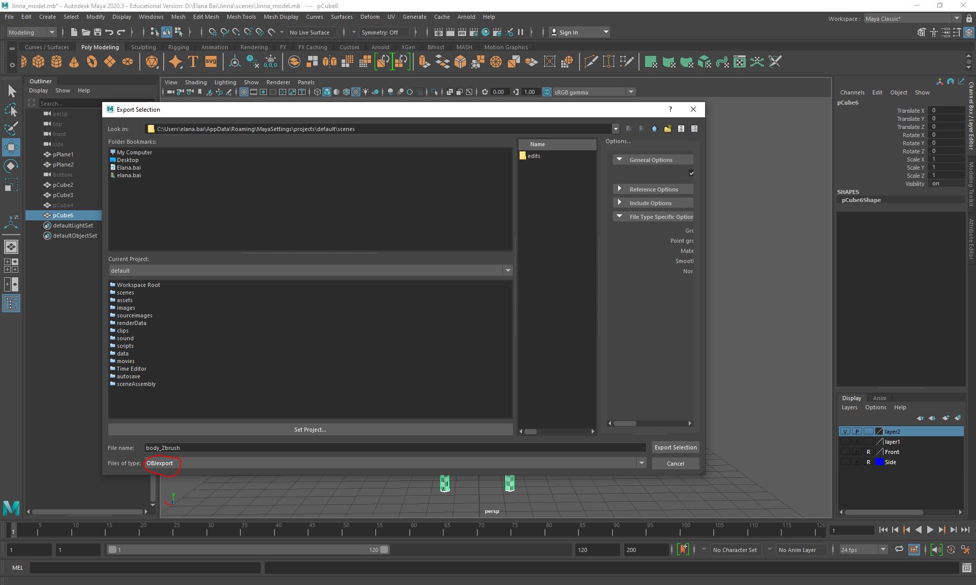This screenshot has height=585, width=976.
Task: Create a polygon cube from the shelf
Action: pyautogui.click(x=39, y=61)
